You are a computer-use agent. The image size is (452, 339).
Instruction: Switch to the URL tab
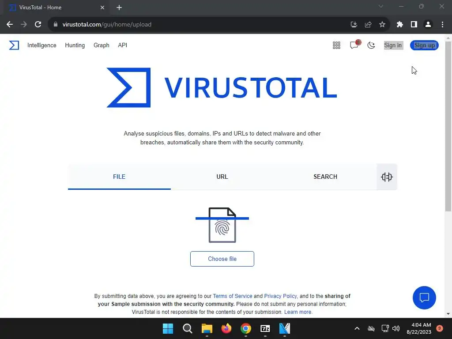[x=222, y=177]
